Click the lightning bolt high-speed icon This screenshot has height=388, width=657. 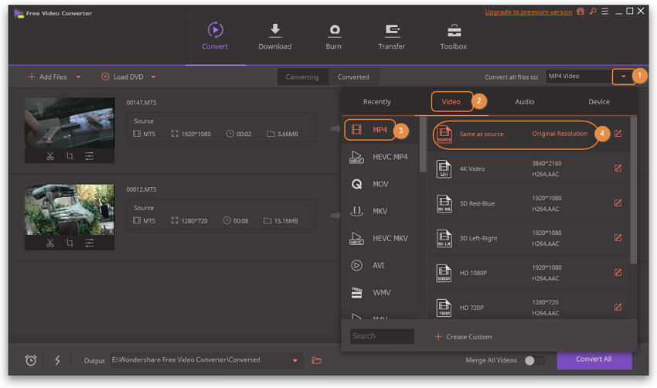(57, 360)
